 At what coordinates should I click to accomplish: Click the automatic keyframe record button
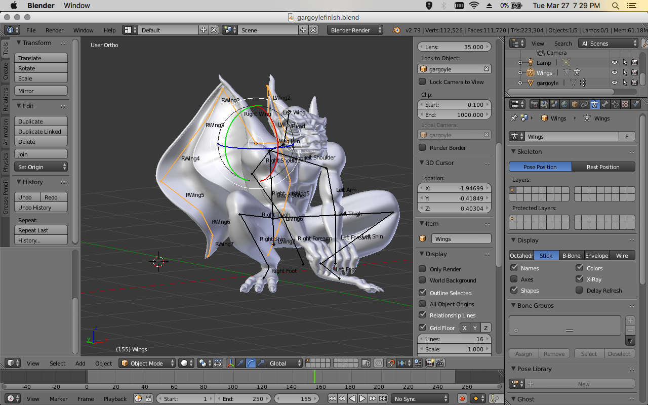462,398
